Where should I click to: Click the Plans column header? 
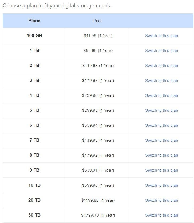pyautogui.click(x=34, y=21)
